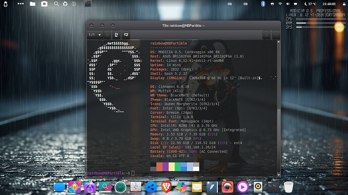Open the Tilix more-options menu button

pos(276,35)
